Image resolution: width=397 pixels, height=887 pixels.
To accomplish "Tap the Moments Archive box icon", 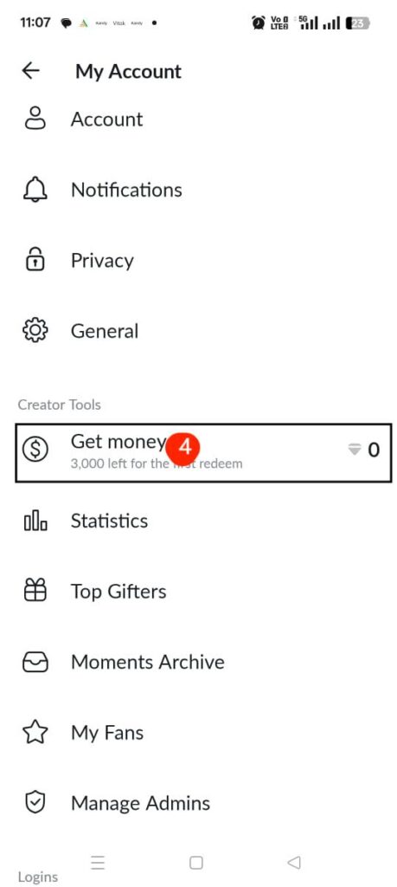I will (x=35, y=662).
